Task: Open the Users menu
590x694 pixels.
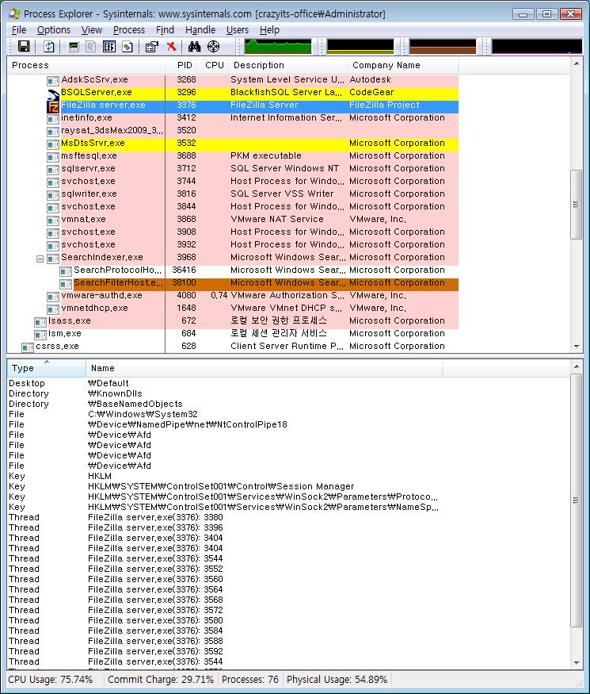Action: (x=238, y=30)
